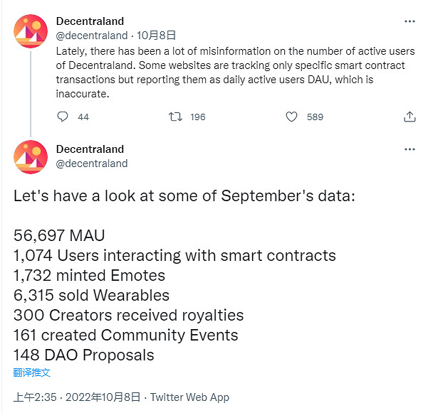Like the first tweet with heart icon
This screenshot has height=413, width=428.
[x=291, y=117]
